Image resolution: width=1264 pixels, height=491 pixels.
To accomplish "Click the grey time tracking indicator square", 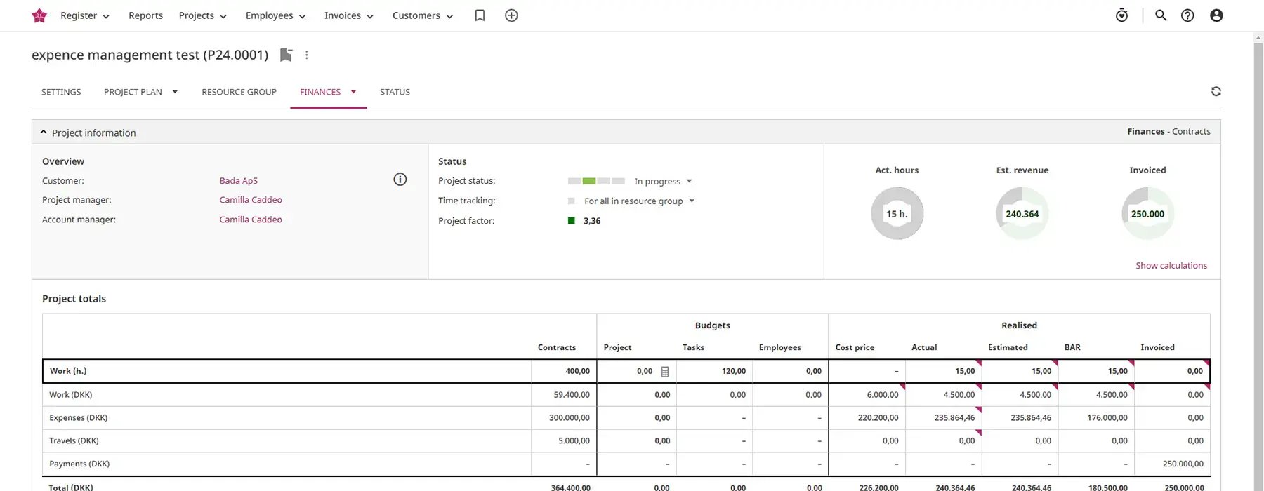I will coord(571,201).
